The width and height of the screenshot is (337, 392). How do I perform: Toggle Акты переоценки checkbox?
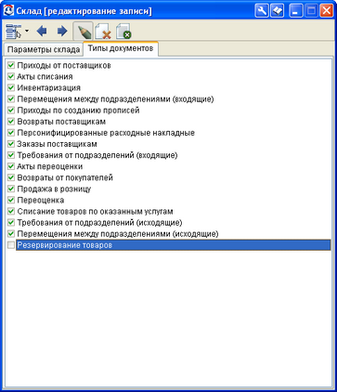(11, 166)
